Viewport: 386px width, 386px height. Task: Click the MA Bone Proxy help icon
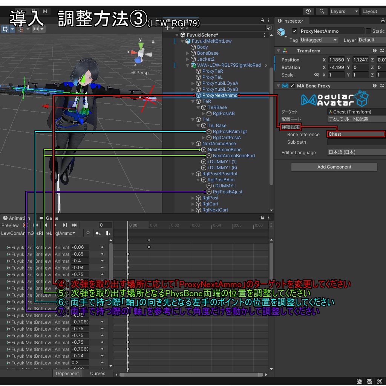pos(374,86)
